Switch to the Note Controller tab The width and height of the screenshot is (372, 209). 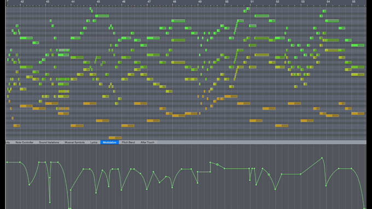pos(24,142)
